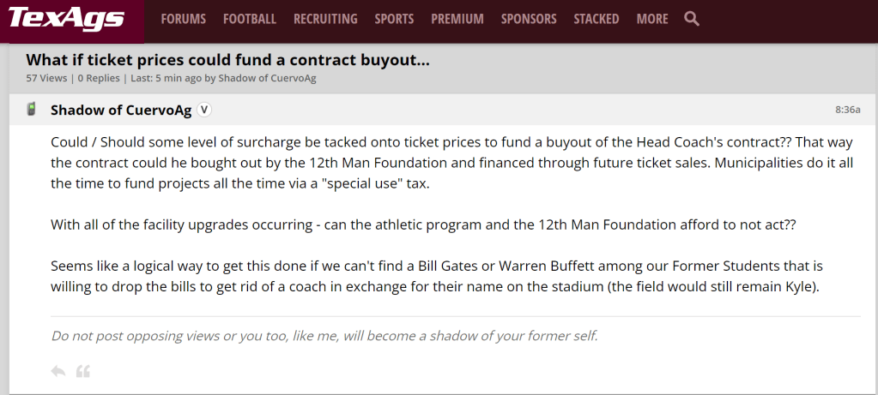Click the 57 Views thread statistic
The image size is (878, 395).
[x=46, y=78]
